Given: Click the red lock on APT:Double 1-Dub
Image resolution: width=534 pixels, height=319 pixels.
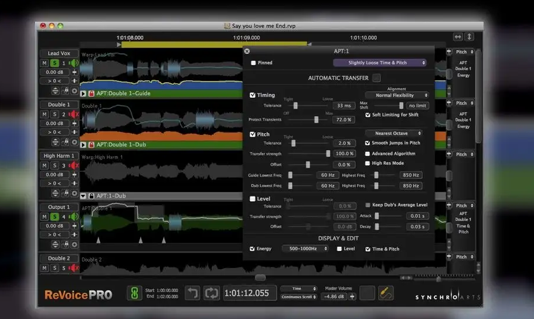Looking at the screenshot, I should (91, 145).
